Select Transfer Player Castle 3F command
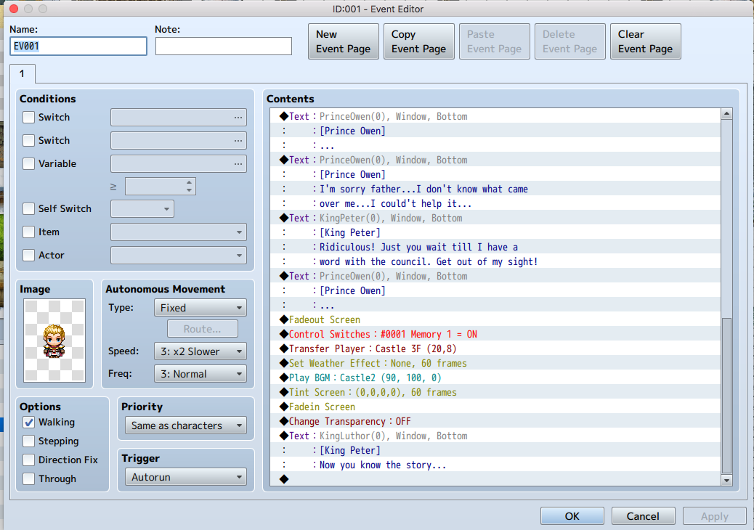The height and width of the screenshot is (530, 754). (x=495, y=348)
